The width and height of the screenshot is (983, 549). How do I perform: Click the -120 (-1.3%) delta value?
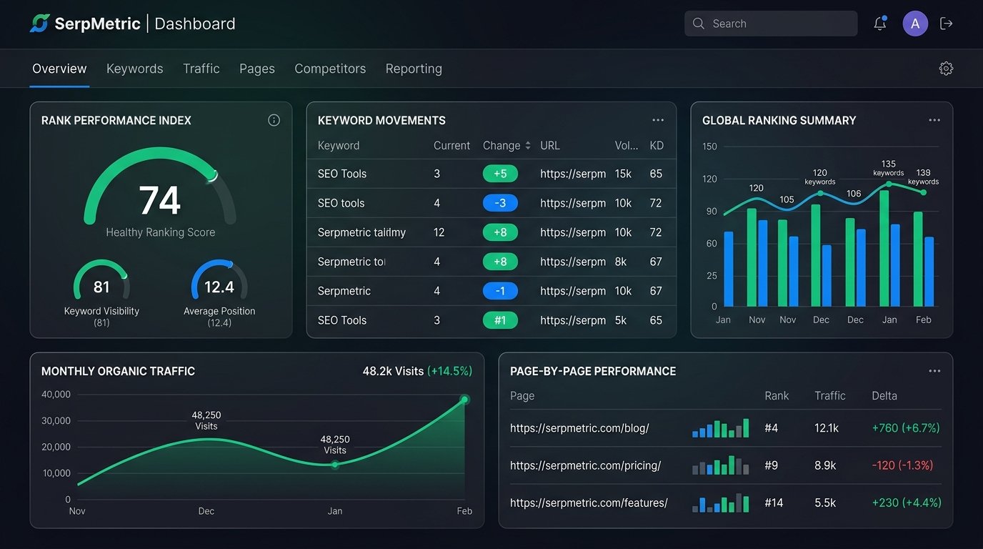(x=902, y=465)
